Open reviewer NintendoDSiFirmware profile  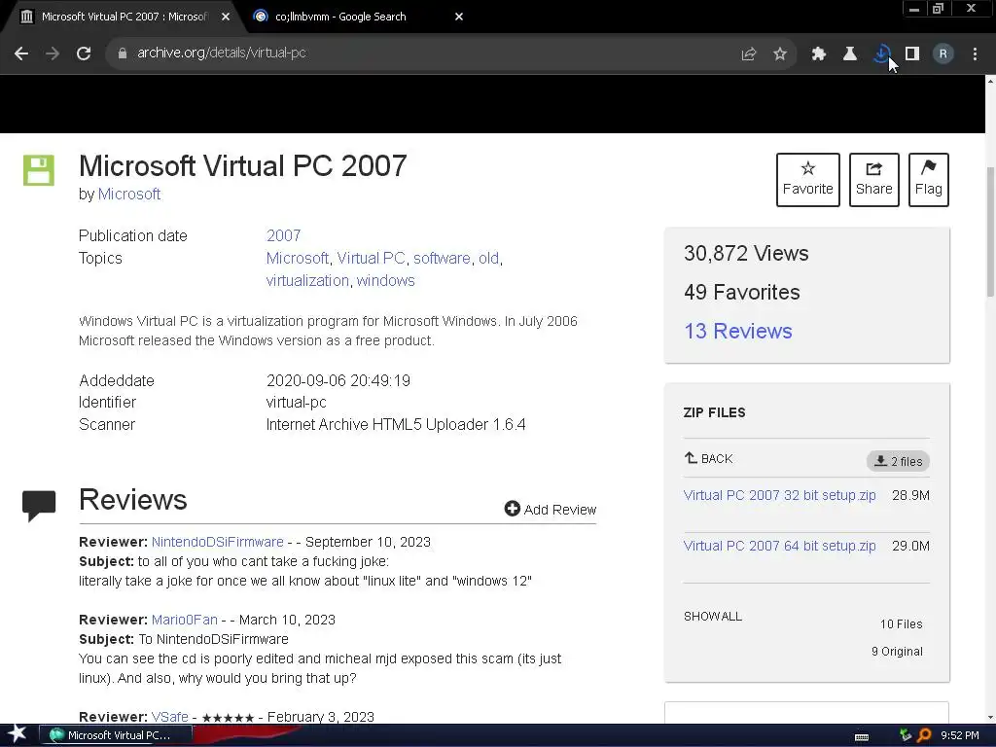pos(217,542)
